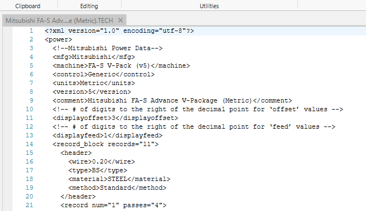Click the machine FA-S V-Pack (v5) line
This screenshot has width=366, height=211.
122,65
